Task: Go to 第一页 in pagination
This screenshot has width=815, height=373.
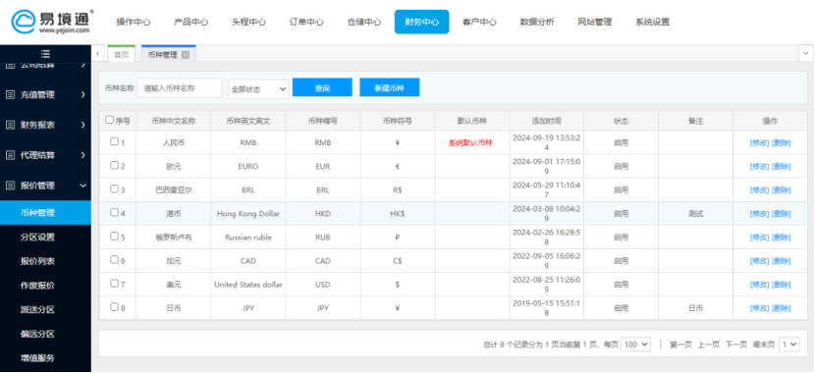Action: point(680,345)
